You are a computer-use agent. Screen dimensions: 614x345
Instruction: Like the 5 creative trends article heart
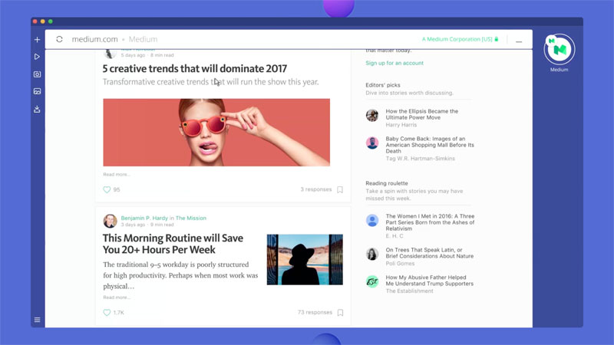click(x=107, y=189)
